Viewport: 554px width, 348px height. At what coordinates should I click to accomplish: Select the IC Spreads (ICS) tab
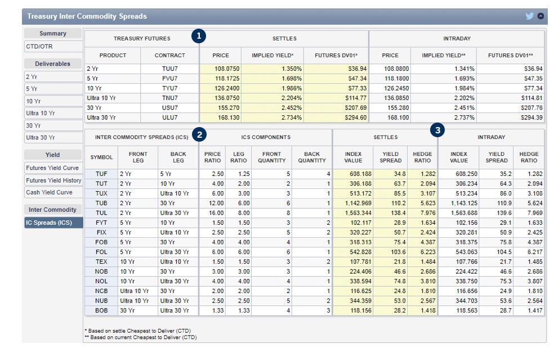tap(53, 223)
